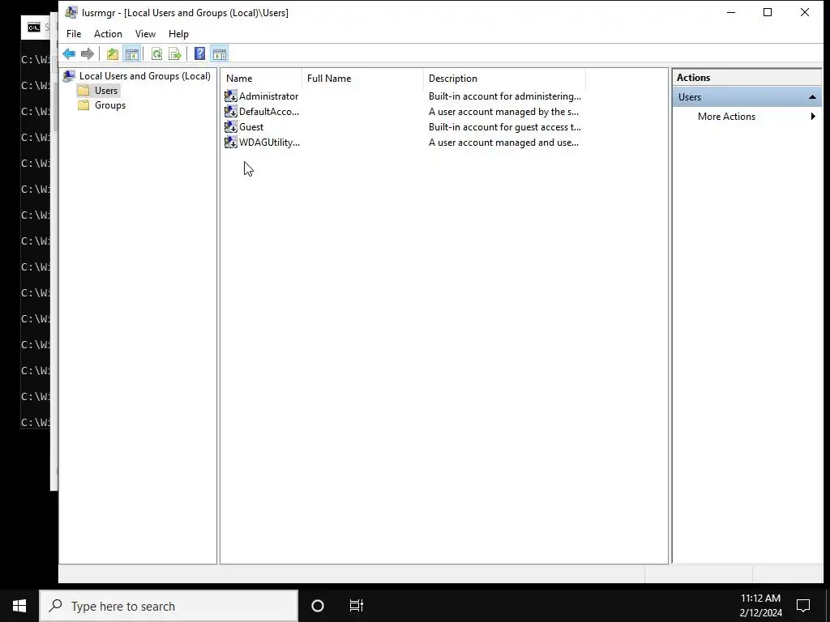The image size is (830, 622).
Task: Select Groups label in the console tree
Action: coord(110,105)
